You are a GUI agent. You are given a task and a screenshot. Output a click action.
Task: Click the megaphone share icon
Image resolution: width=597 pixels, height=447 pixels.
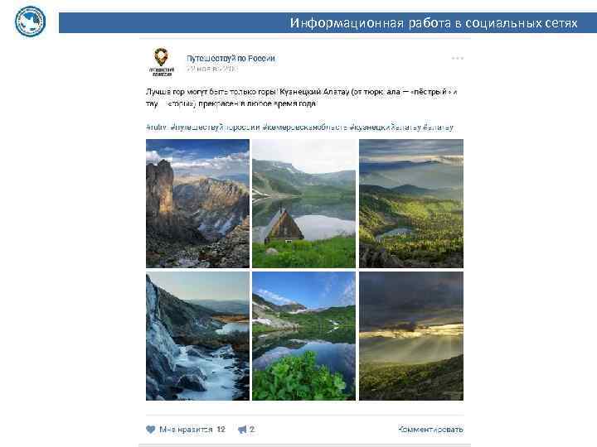(242, 430)
